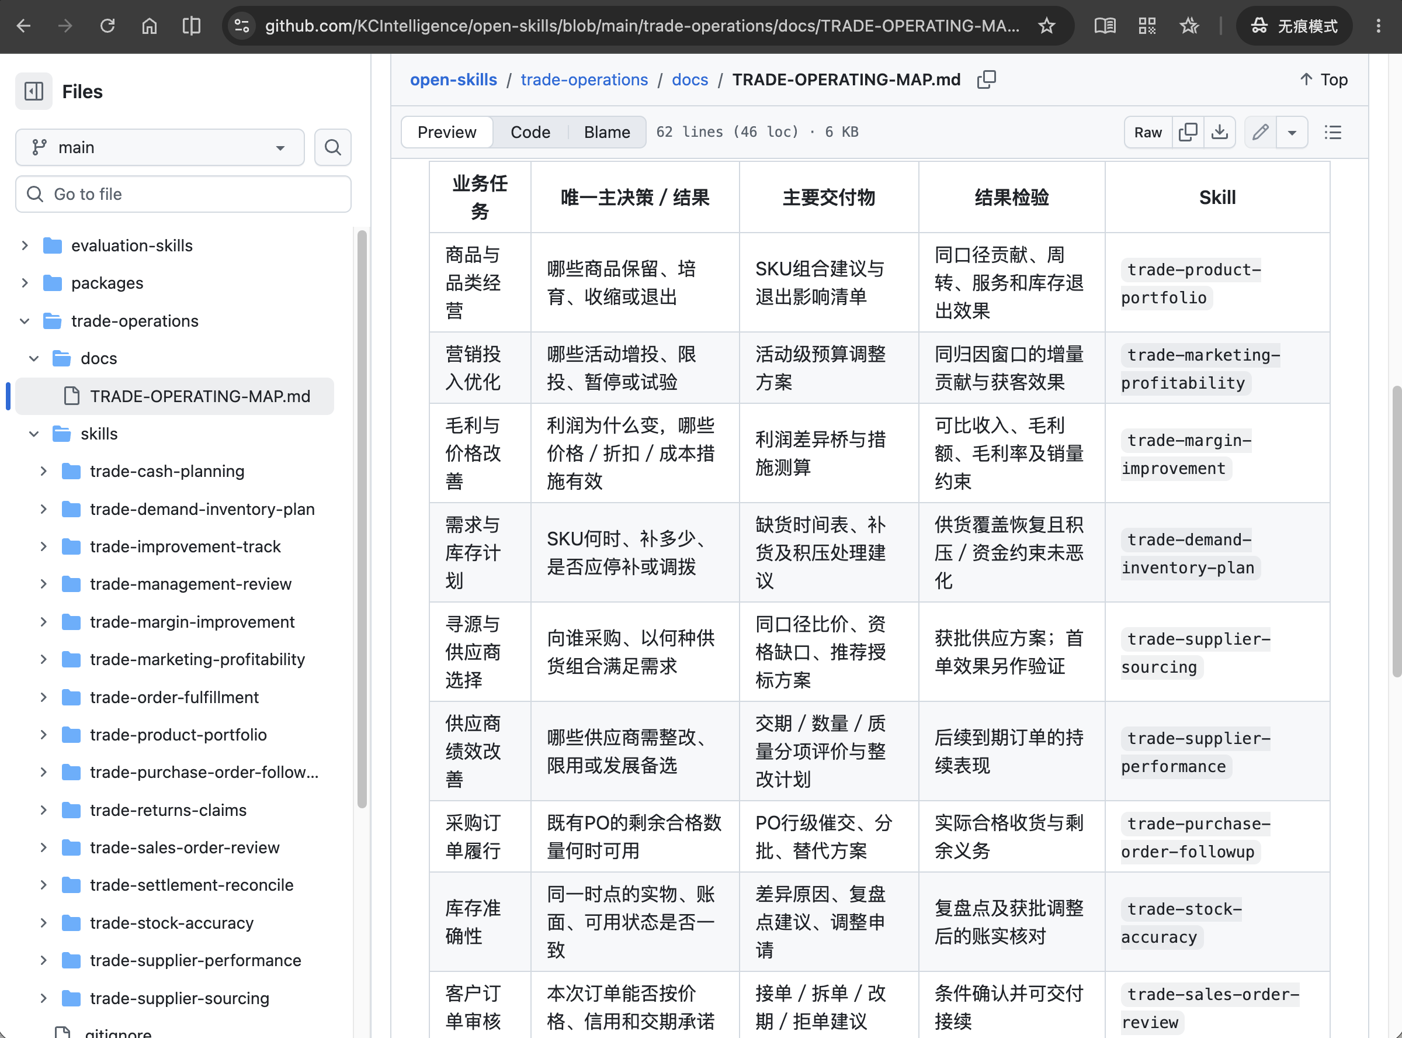
Task: Open browser three-dot menu
Action: pos(1379,26)
